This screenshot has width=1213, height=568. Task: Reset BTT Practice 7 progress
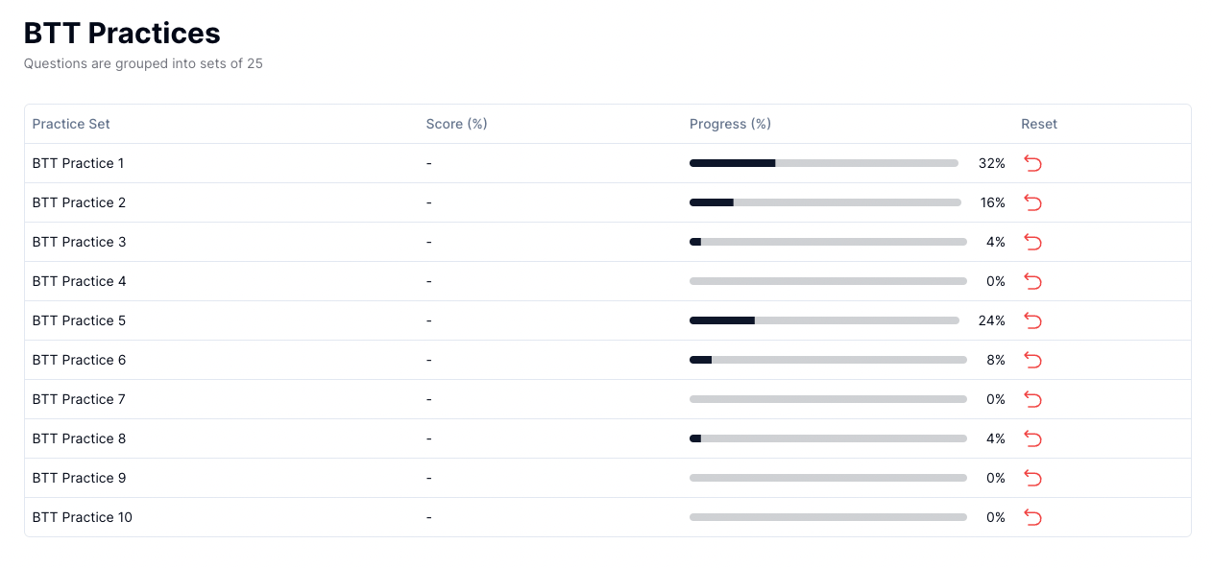(1032, 399)
